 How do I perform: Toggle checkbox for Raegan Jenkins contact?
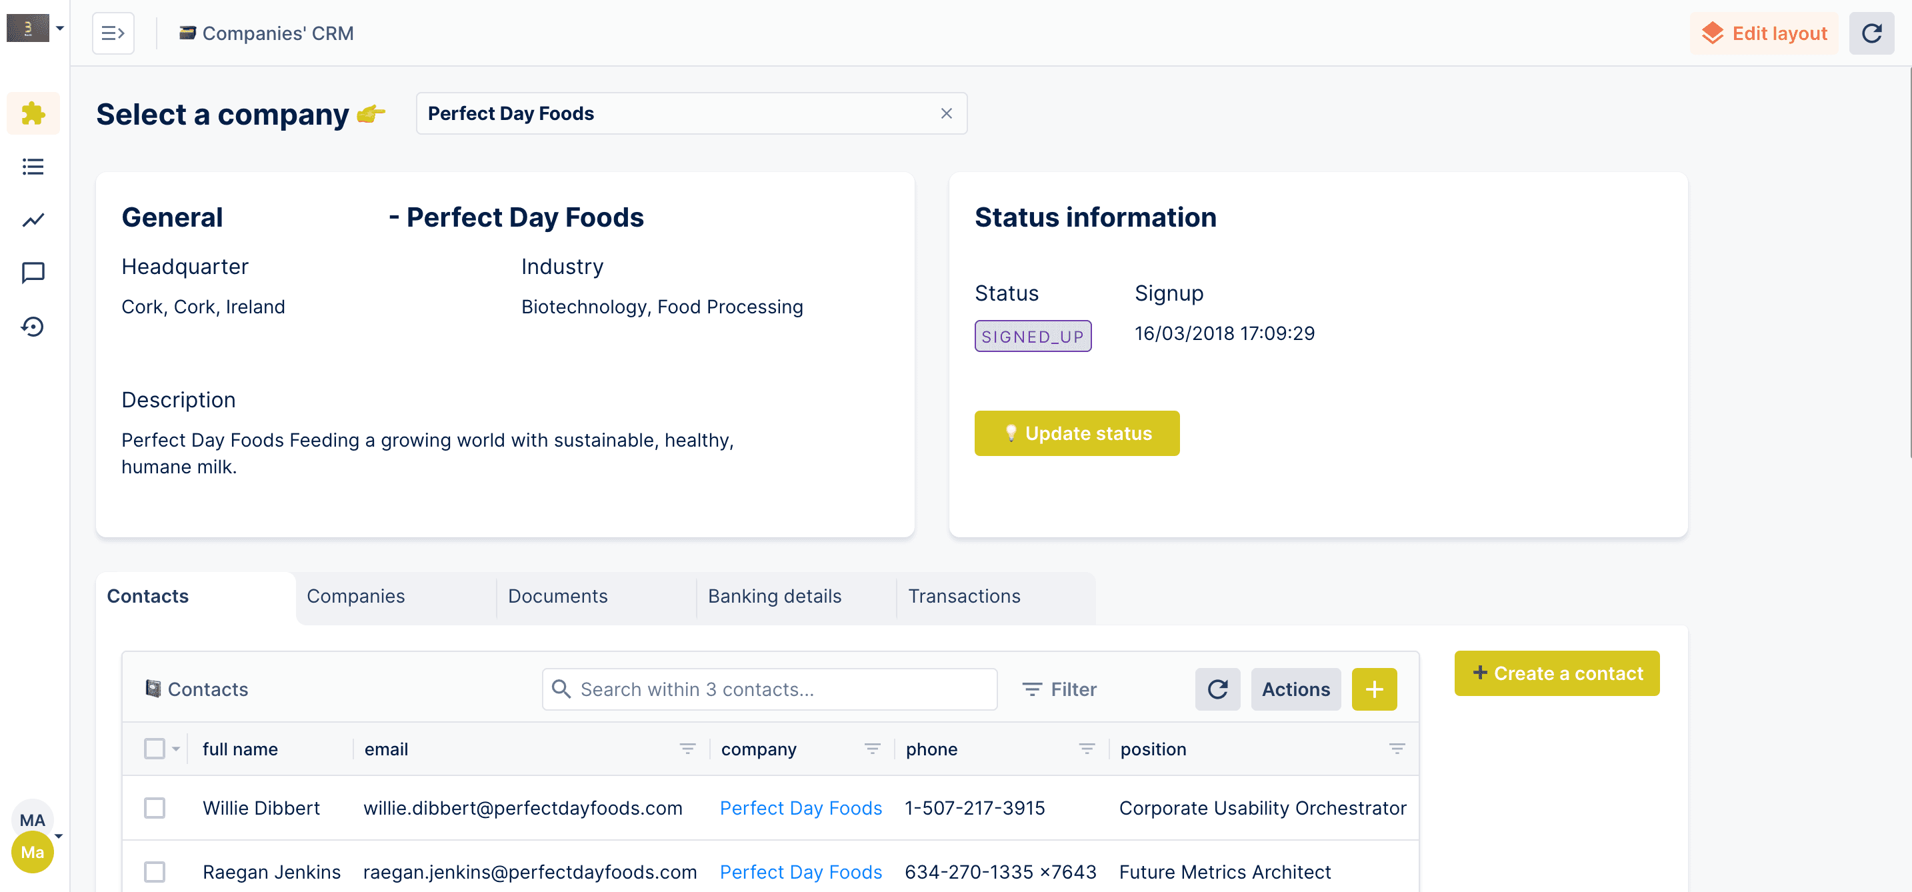click(x=155, y=871)
